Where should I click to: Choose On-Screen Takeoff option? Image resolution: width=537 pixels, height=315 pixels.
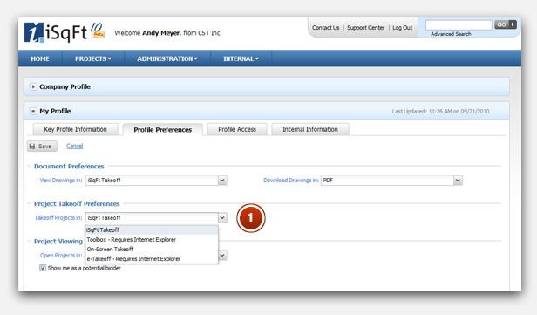click(152, 250)
